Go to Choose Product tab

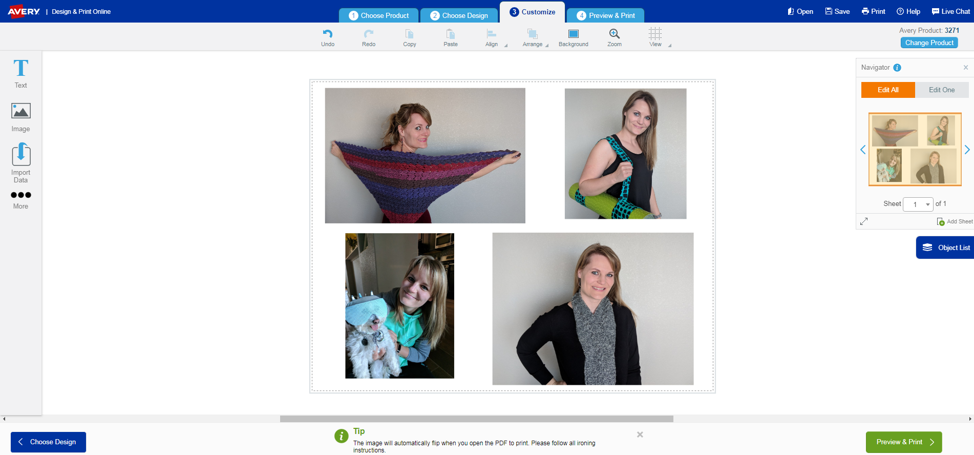pyautogui.click(x=379, y=15)
